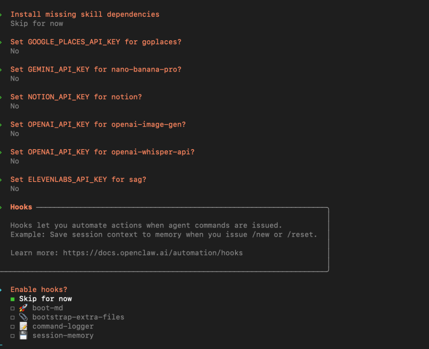Screen dimensions: 429x349
Task: Open the docs.openclaw.ai hooks documentation link
Action: [x=152, y=253]
